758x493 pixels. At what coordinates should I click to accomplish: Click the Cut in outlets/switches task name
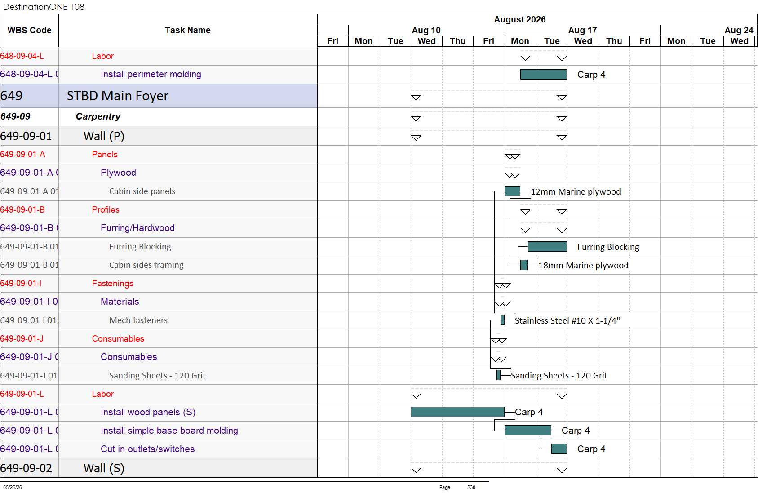(x=148, y=449)
